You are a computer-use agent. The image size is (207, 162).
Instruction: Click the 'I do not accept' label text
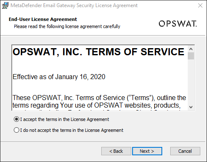click(72, 130)
